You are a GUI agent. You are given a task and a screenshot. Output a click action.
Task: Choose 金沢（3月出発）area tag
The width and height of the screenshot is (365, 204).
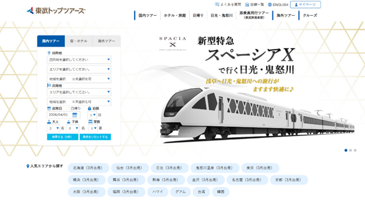[x=206, y=180]
